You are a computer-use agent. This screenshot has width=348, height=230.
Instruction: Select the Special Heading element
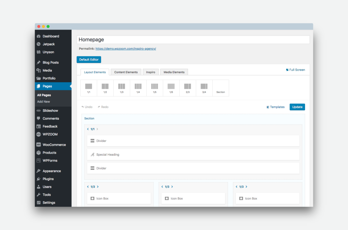[x=193, y=155]
